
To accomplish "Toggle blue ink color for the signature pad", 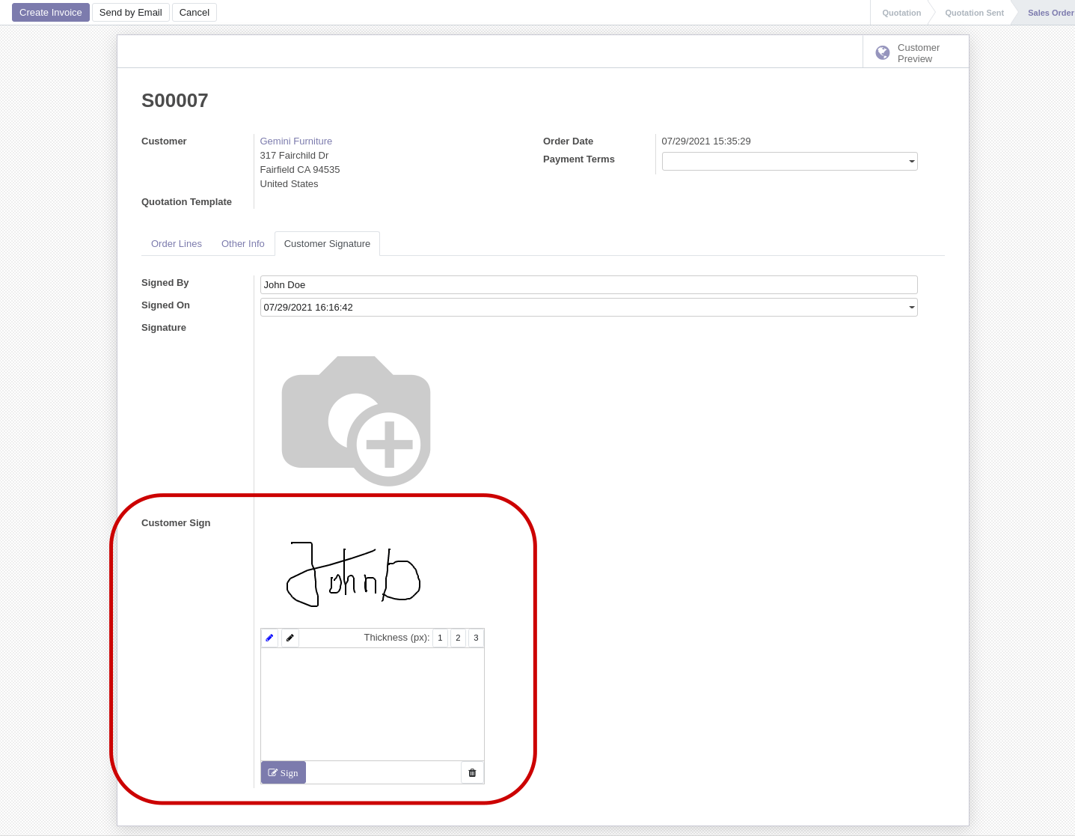I will [x=269, y=638].
